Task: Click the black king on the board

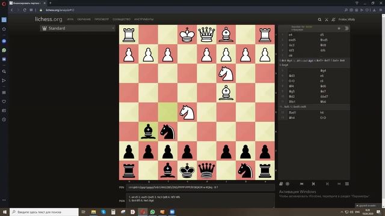Action: [187, 170]
